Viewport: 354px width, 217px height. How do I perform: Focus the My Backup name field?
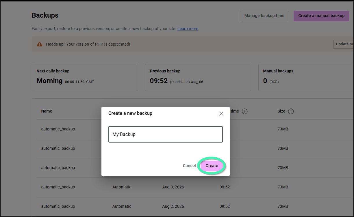(166, 134)
